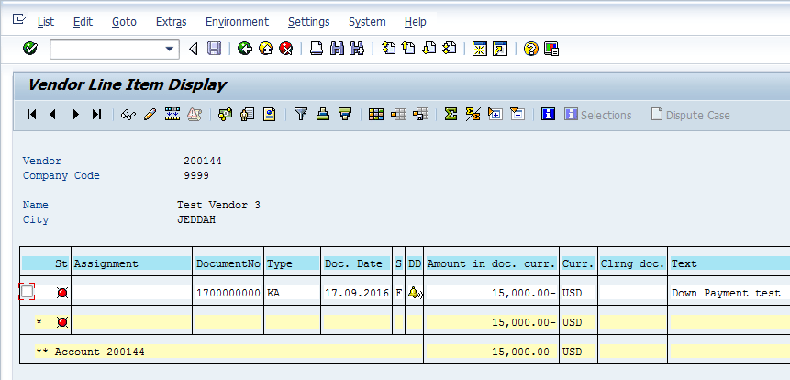Click the green Enter checkmark icon
The image size is (790, 380).
click(x=29, y=49)
